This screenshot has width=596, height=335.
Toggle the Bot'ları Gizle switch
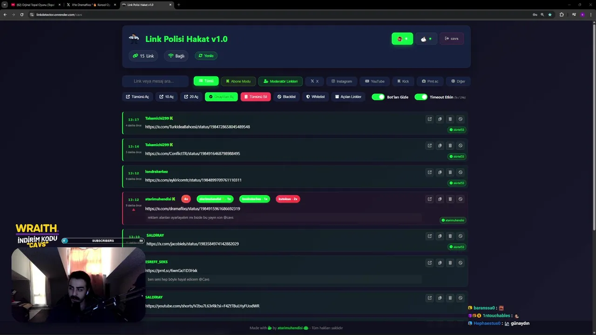378,97
